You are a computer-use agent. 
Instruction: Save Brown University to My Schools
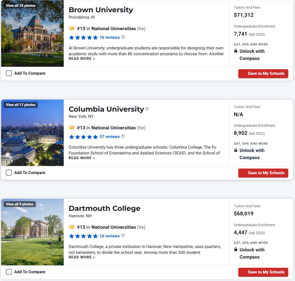[263, 74]
